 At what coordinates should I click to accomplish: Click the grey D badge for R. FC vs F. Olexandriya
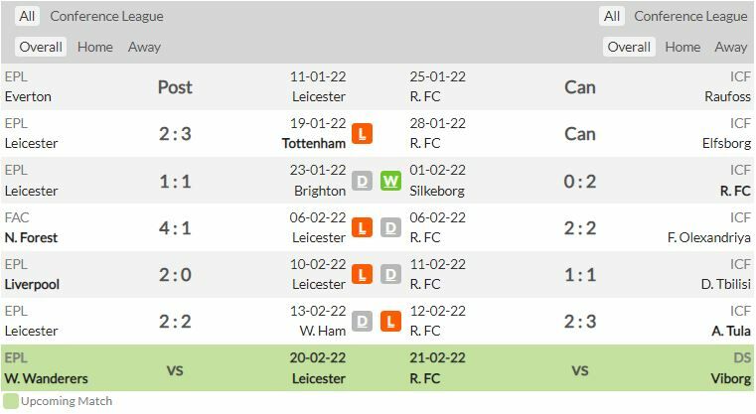pos(390,227)
